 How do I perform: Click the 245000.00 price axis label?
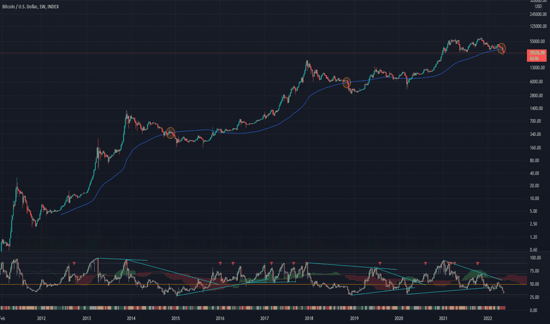[538, 14]
